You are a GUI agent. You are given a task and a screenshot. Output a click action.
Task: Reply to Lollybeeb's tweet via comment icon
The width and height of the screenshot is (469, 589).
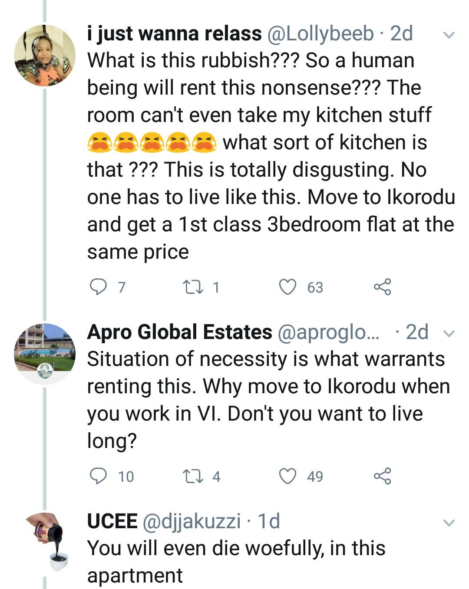point(98,287)
